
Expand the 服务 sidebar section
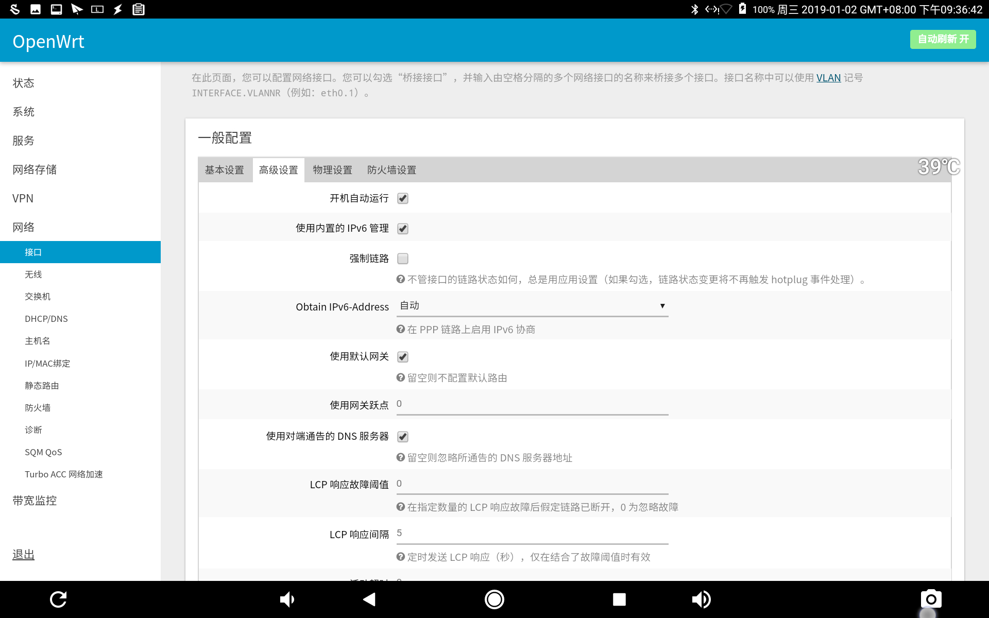point(24,141)
